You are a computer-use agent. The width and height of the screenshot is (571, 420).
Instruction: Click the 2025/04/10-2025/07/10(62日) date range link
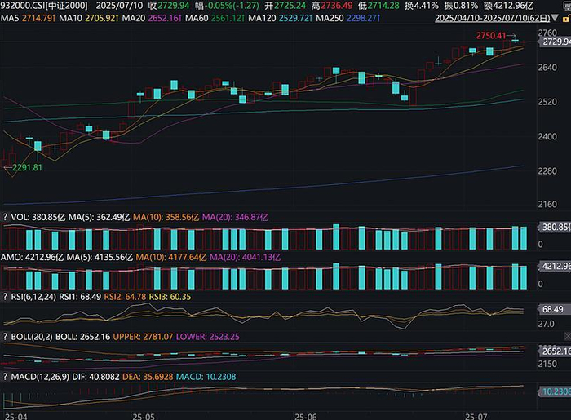[493, 18]
